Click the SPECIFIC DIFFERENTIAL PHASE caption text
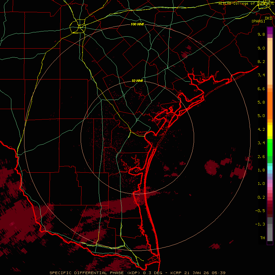 pyautogui.click(x=87, y=273)
